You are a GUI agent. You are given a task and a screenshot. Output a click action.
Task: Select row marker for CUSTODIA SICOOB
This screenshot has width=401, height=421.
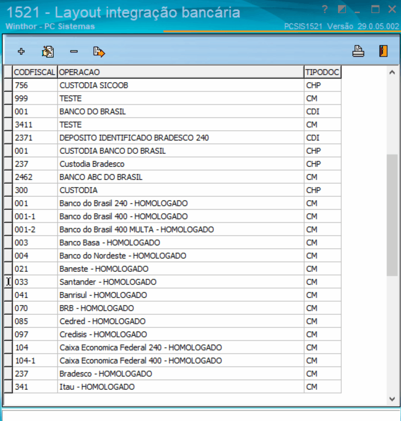(x=8, y=85)
